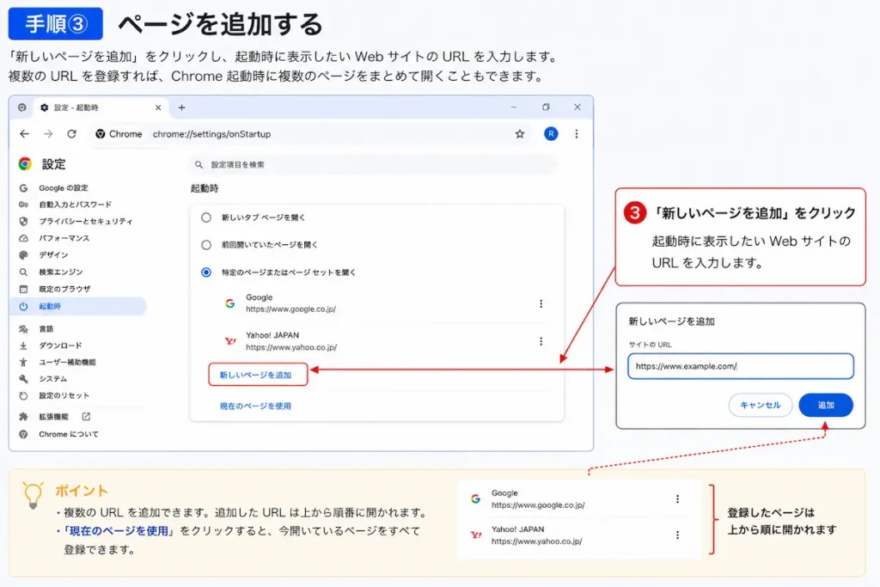This screenshot has width=880, height=587.
Task: Open more options for Google startup page
Action: [x=541, y=303]
